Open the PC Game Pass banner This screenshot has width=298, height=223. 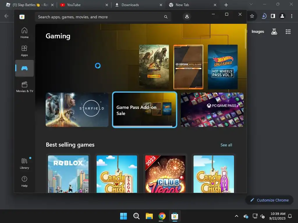point(212,109)
